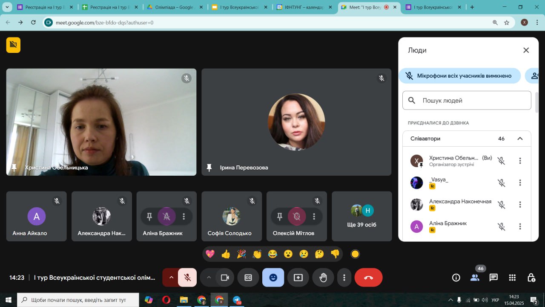Viewport: 545px width, 307px height.
Task: Open the activities grid icon
Action: click(512, 278)
